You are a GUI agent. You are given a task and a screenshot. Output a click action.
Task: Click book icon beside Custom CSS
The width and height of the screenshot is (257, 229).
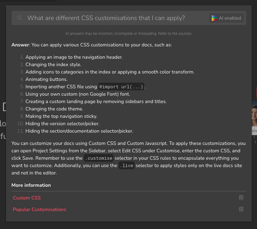click(x=241, y=198)
